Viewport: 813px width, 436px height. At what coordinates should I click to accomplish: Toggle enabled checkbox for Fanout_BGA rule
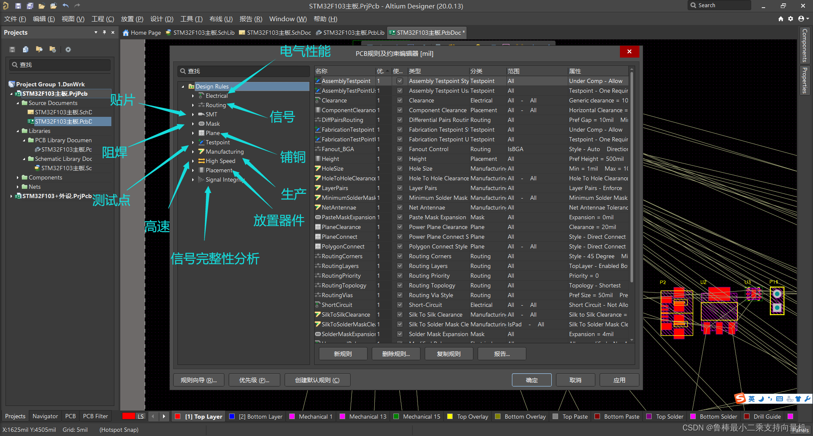[399, 149]
